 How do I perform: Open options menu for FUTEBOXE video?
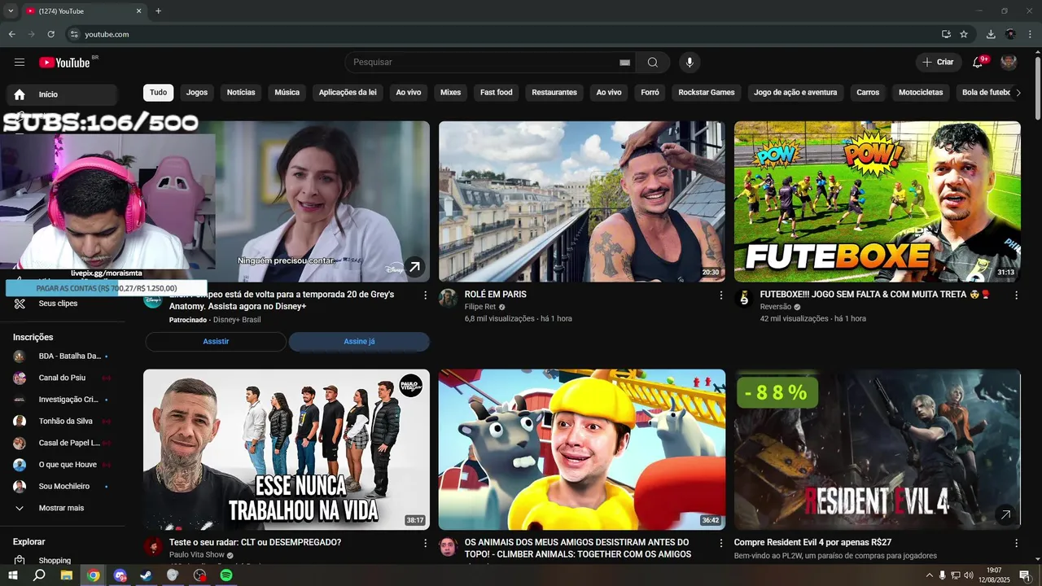point(1016,295)
